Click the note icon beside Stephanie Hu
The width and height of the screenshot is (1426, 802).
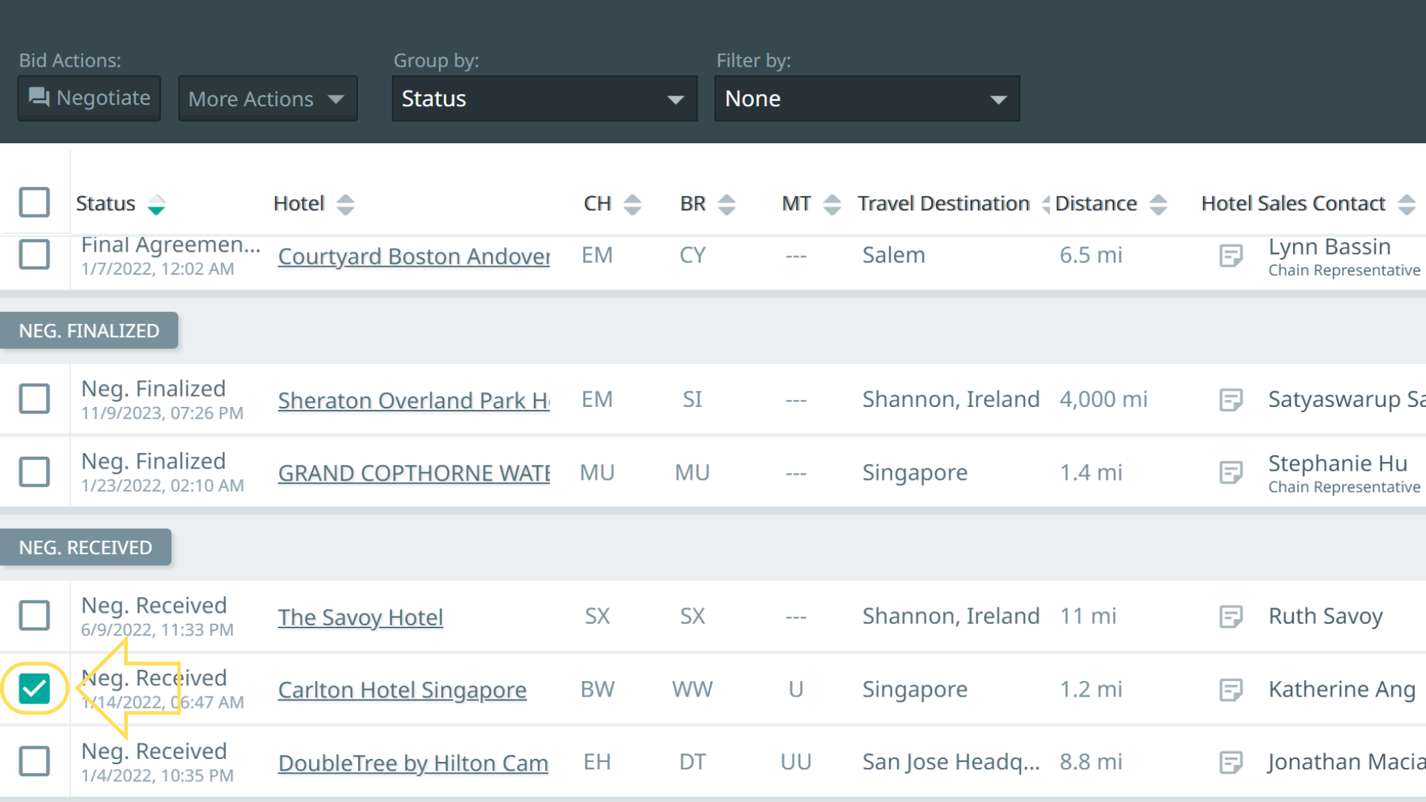(x=1231, y=472)
